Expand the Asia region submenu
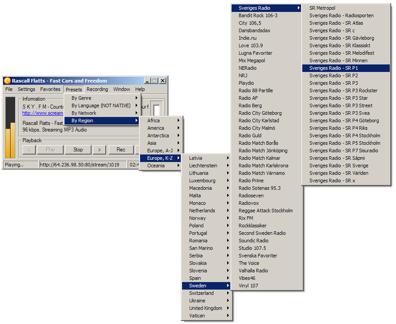The height and width of the screenshot is (324, 396). (161, 143)
